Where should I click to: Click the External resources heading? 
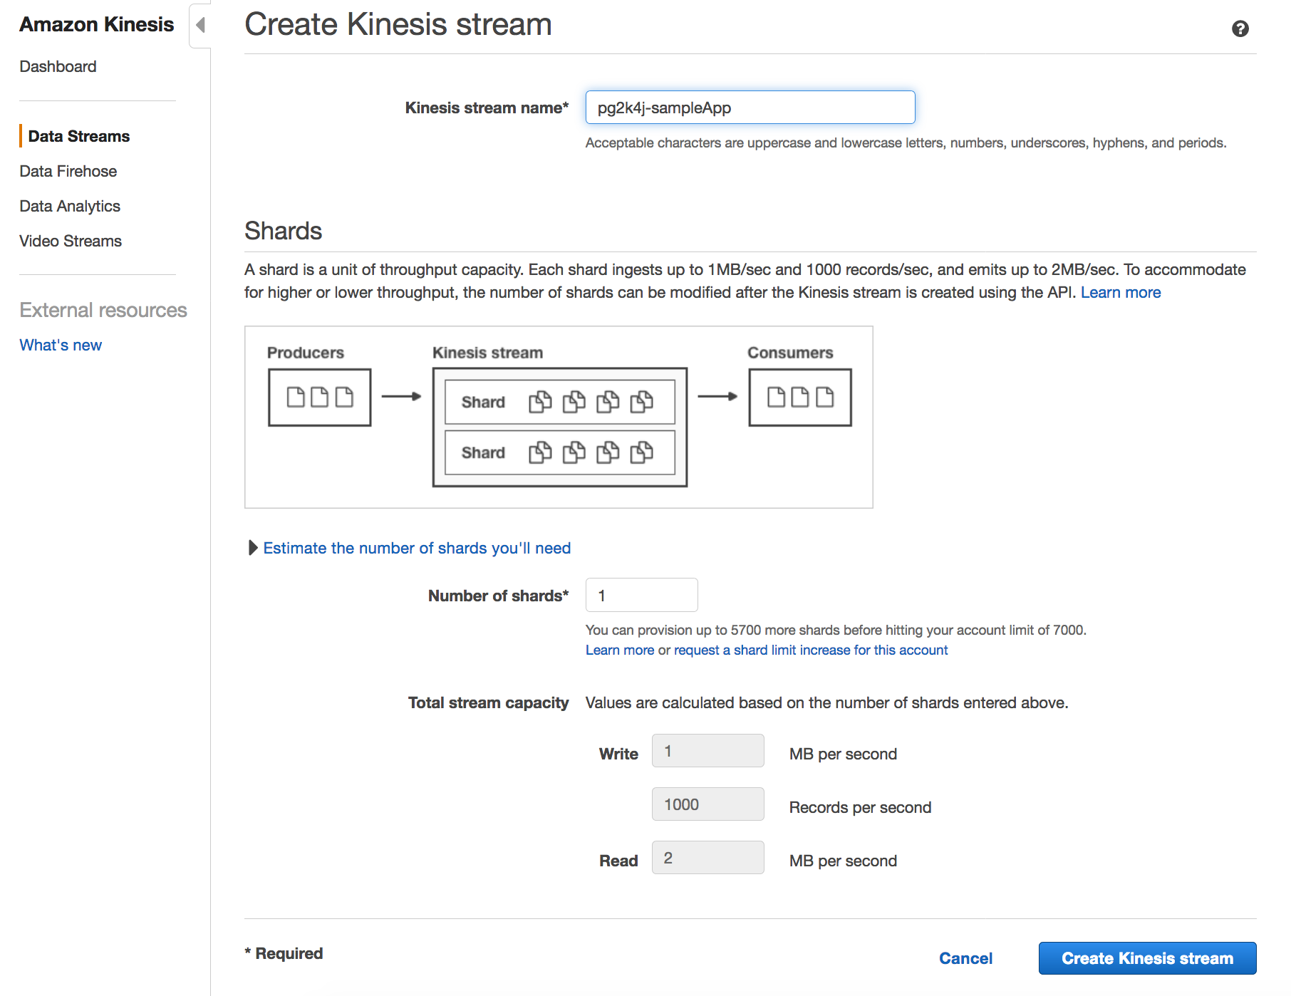(103, 310)
